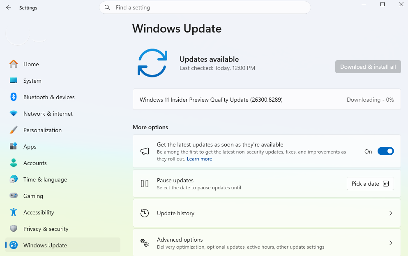
Task: Click the Privacy & security shield icon
Action: coord(14,229)
